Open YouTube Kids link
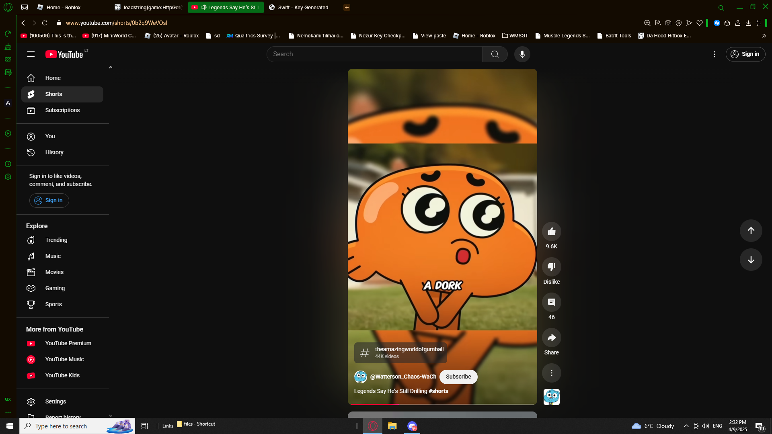 [x=62, y=375]
